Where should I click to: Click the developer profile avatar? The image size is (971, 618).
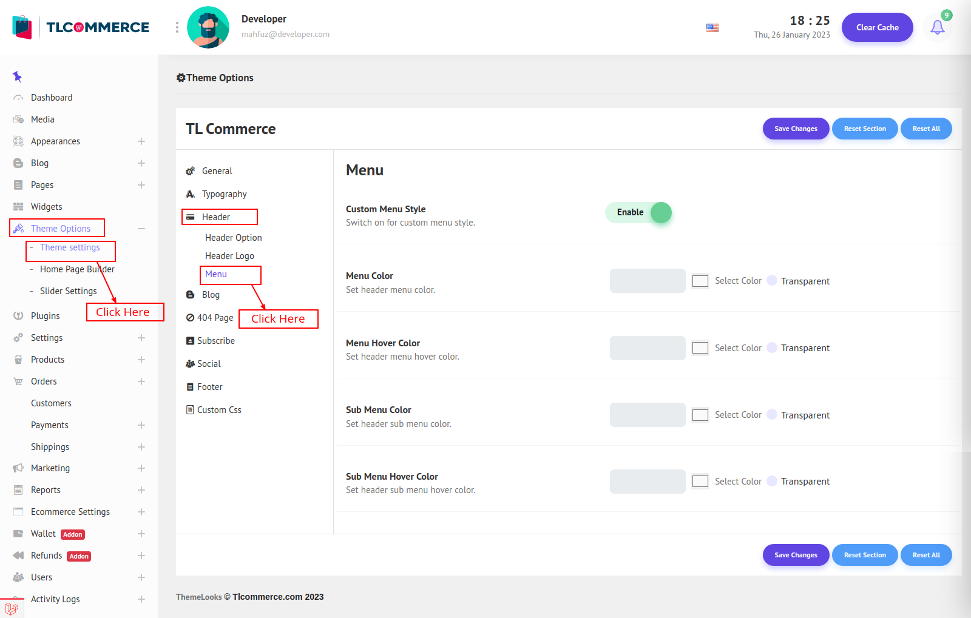pyautogui.click(x=208, y=27)
